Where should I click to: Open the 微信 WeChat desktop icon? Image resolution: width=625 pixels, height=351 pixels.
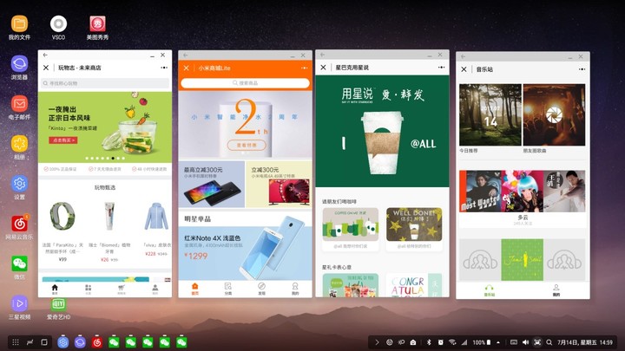click(x=19, y=263)
